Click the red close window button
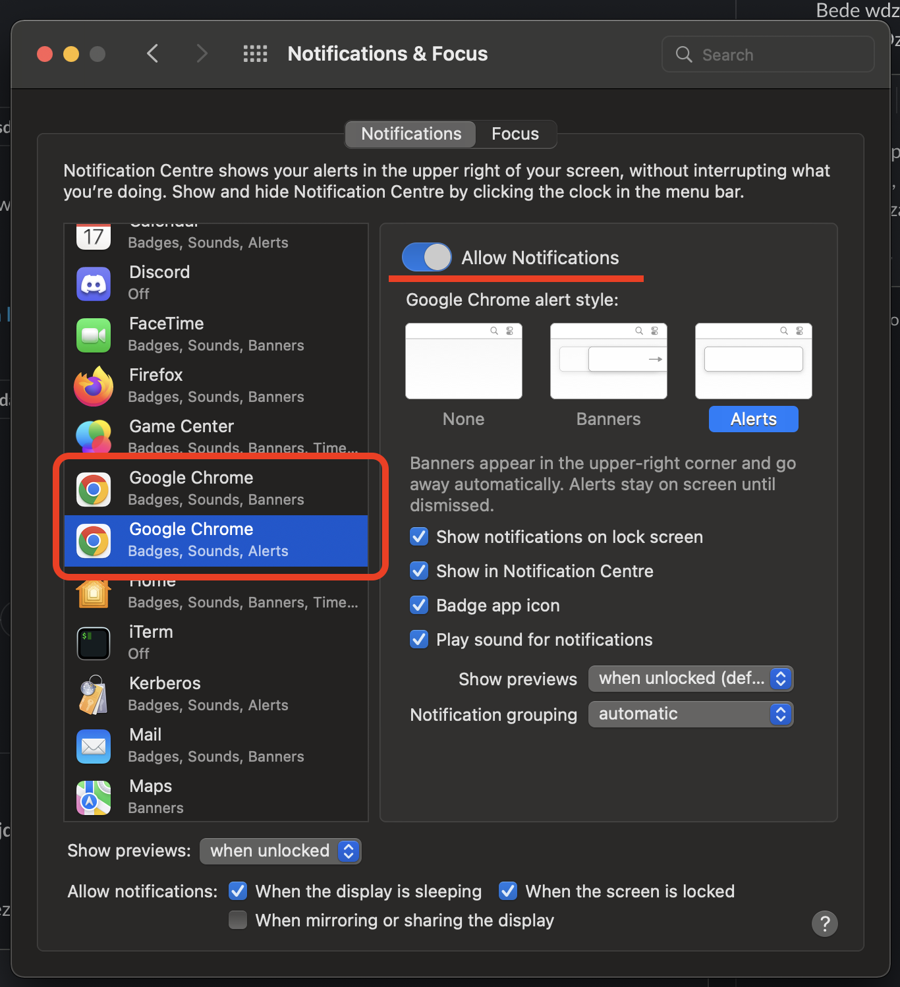900x987 pixels. tap(45, 54)
